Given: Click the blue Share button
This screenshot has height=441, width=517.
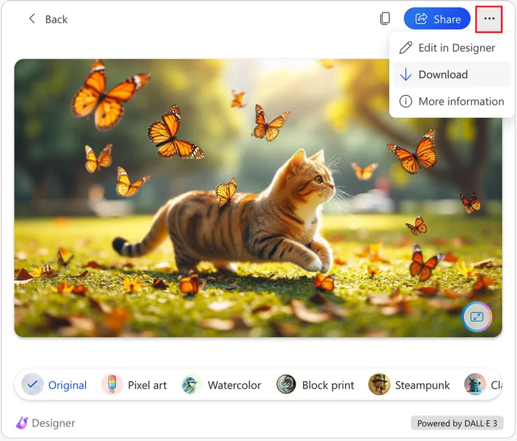Looking at the screenshot, I should pos(437,19).
